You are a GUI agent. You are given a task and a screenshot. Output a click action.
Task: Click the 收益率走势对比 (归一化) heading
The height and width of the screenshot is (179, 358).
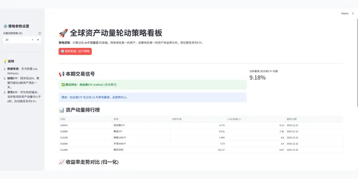coord(92,162)
